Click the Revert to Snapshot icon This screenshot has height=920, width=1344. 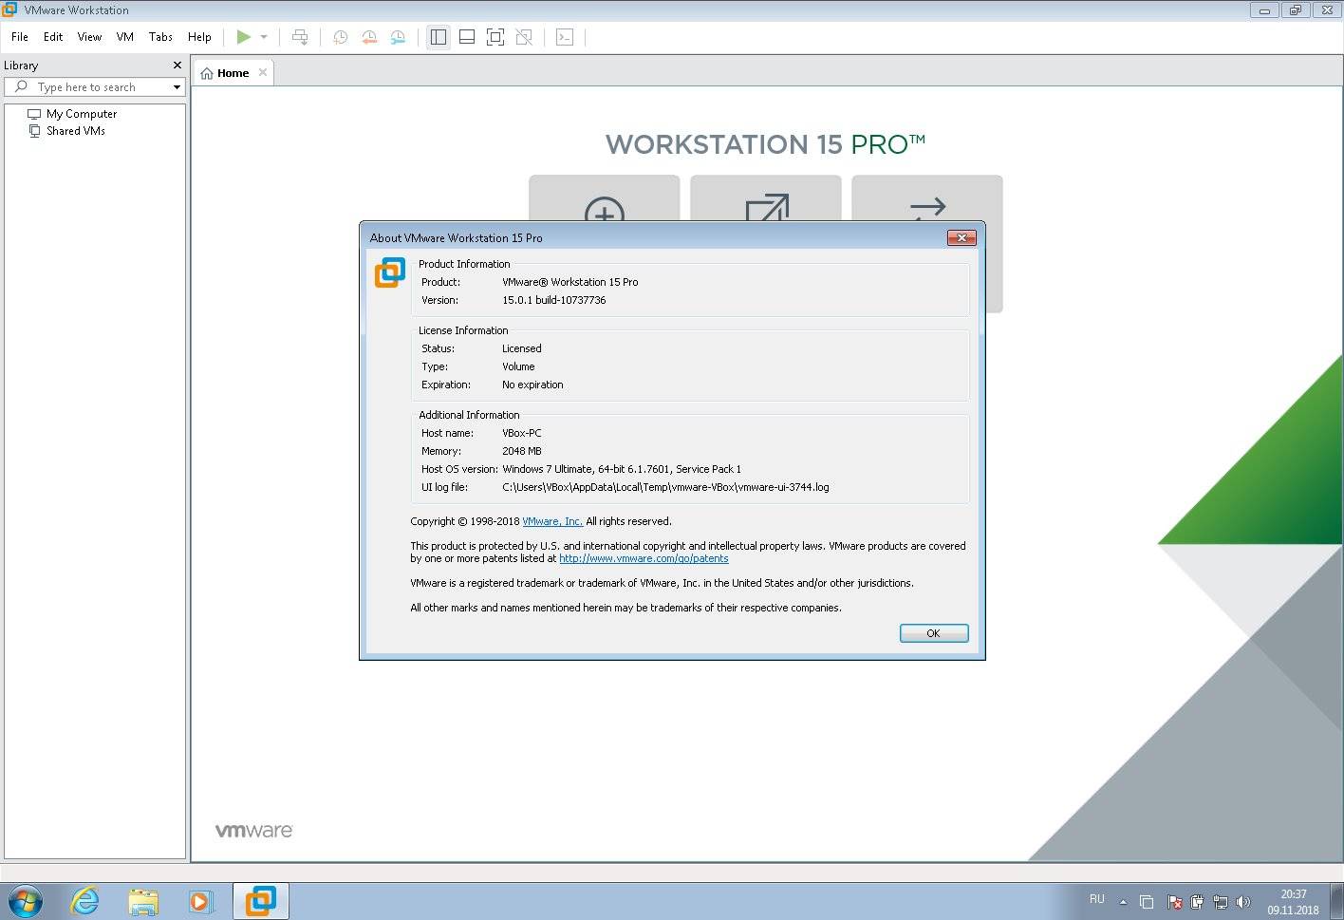click(x=369, y=37)
